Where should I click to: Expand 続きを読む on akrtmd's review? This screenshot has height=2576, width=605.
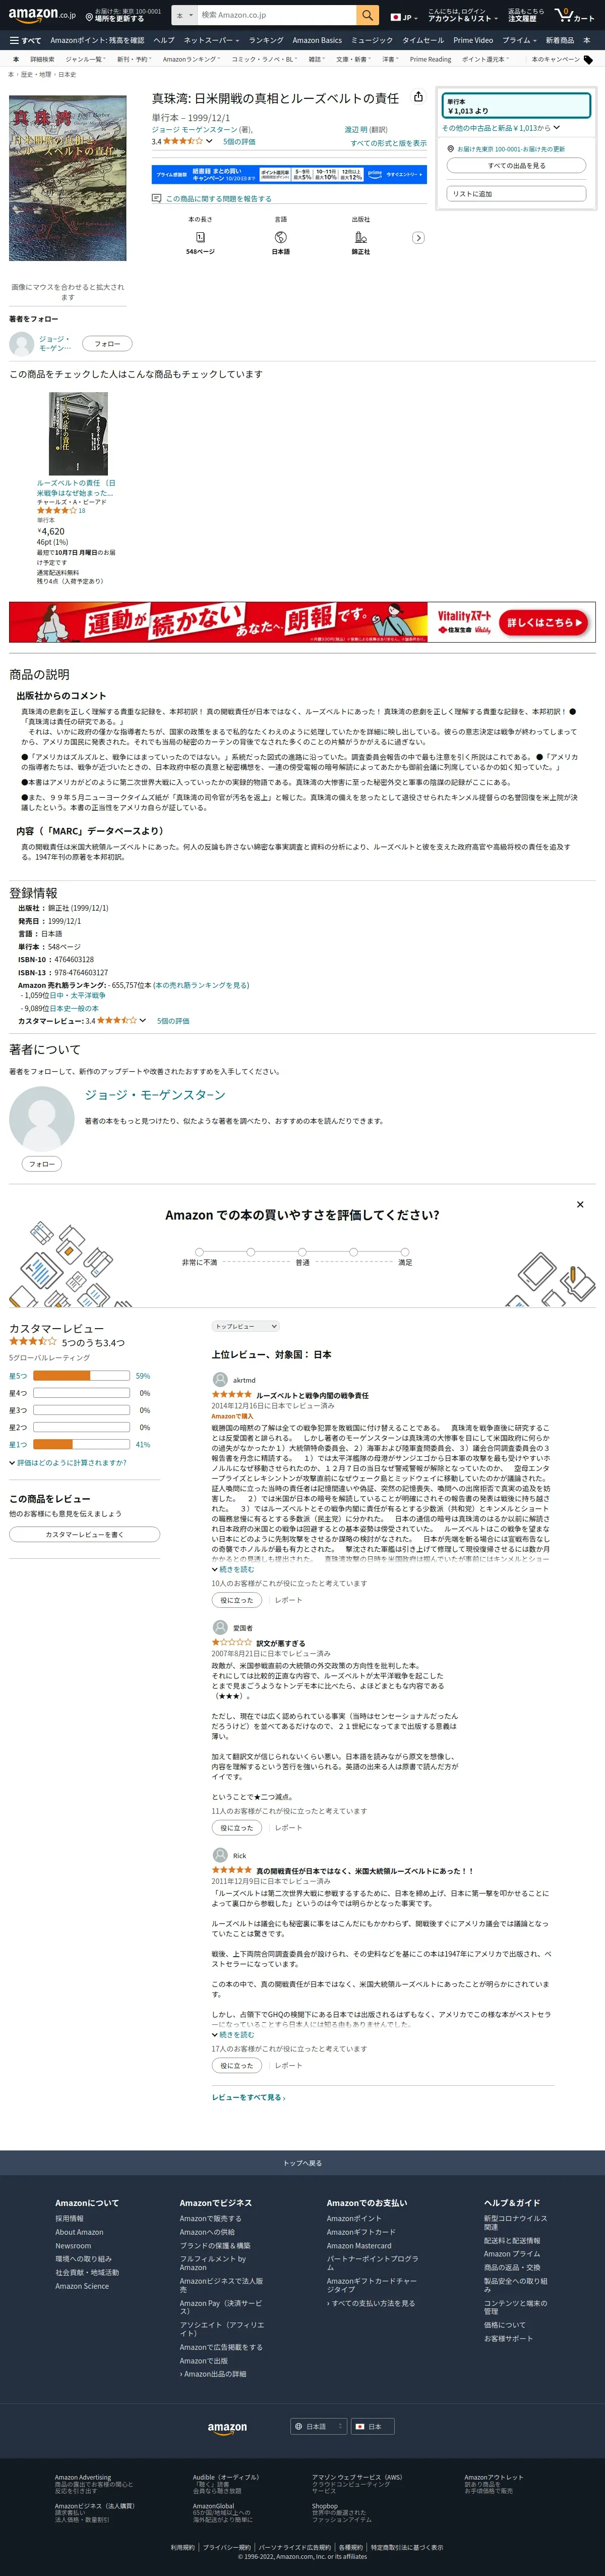point(233,1569)
